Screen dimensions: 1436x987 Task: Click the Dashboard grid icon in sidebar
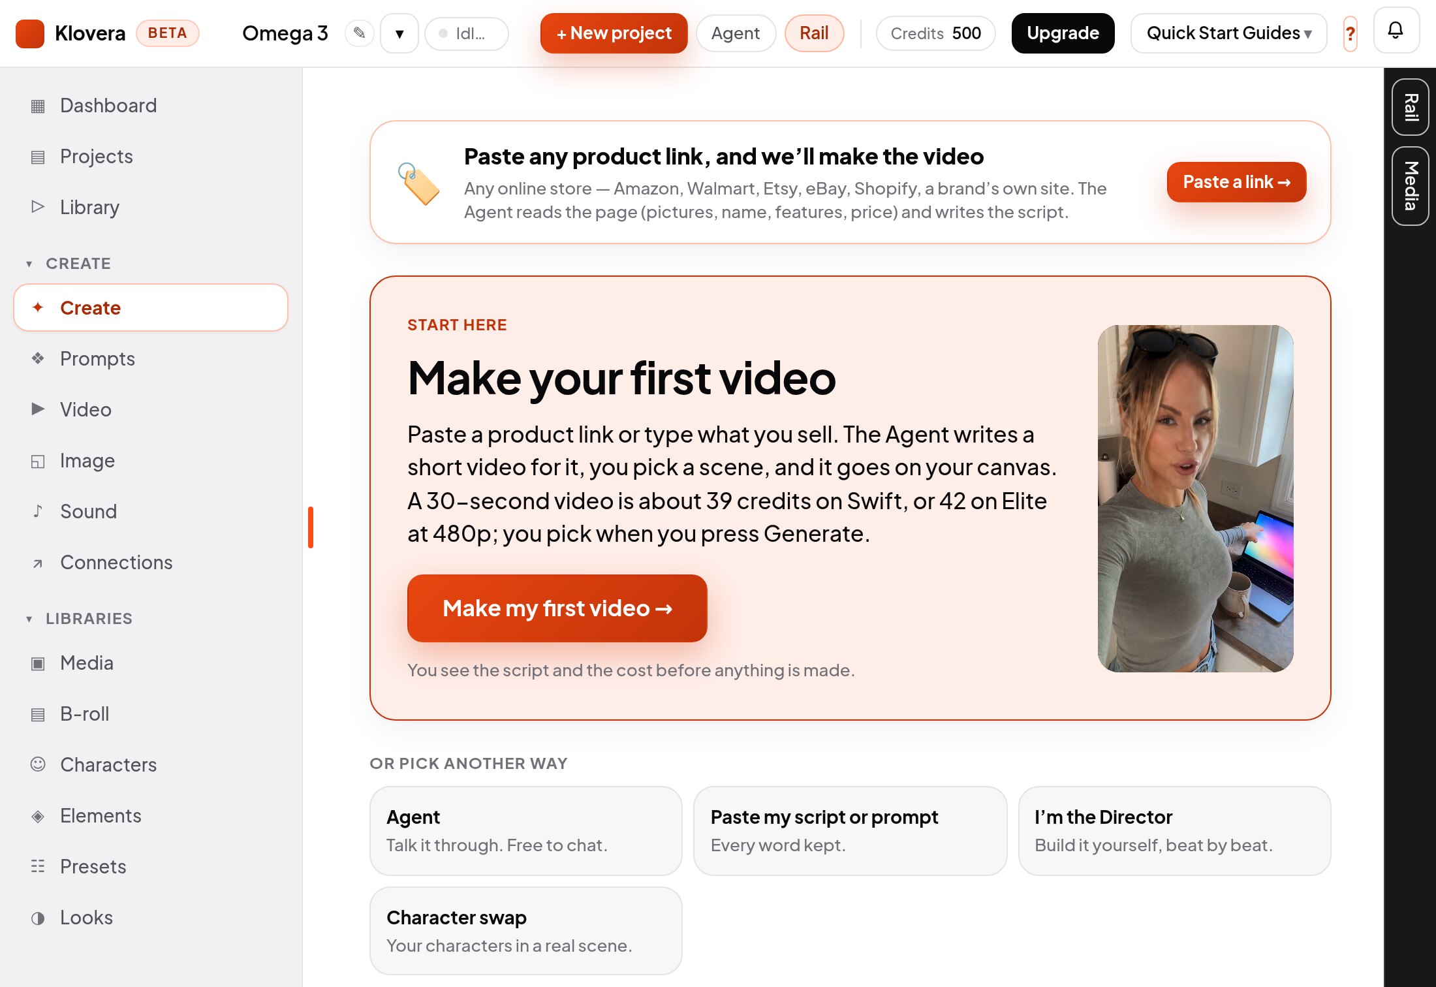[38, 106]
